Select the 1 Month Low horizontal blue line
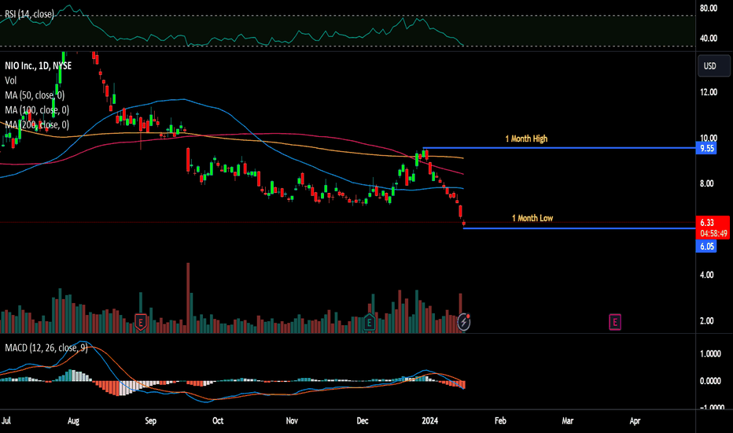 (579, 228)
